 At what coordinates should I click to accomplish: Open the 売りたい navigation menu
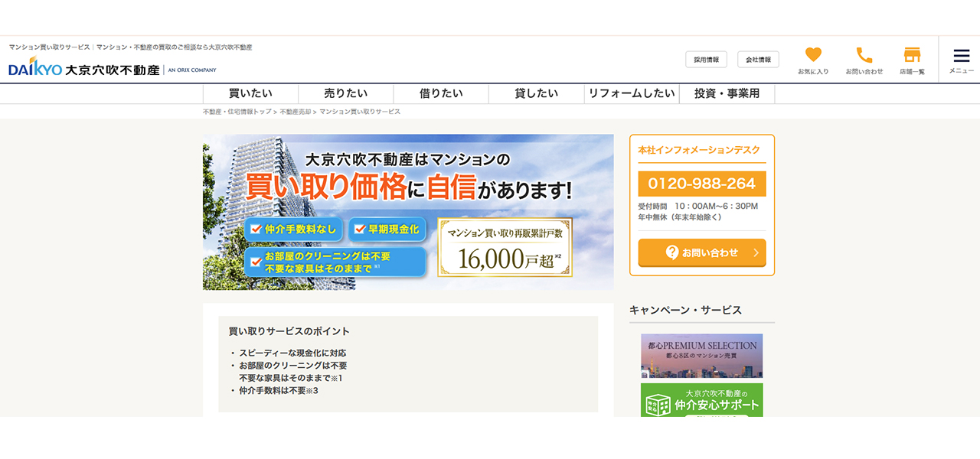click(x=346, y=93)
